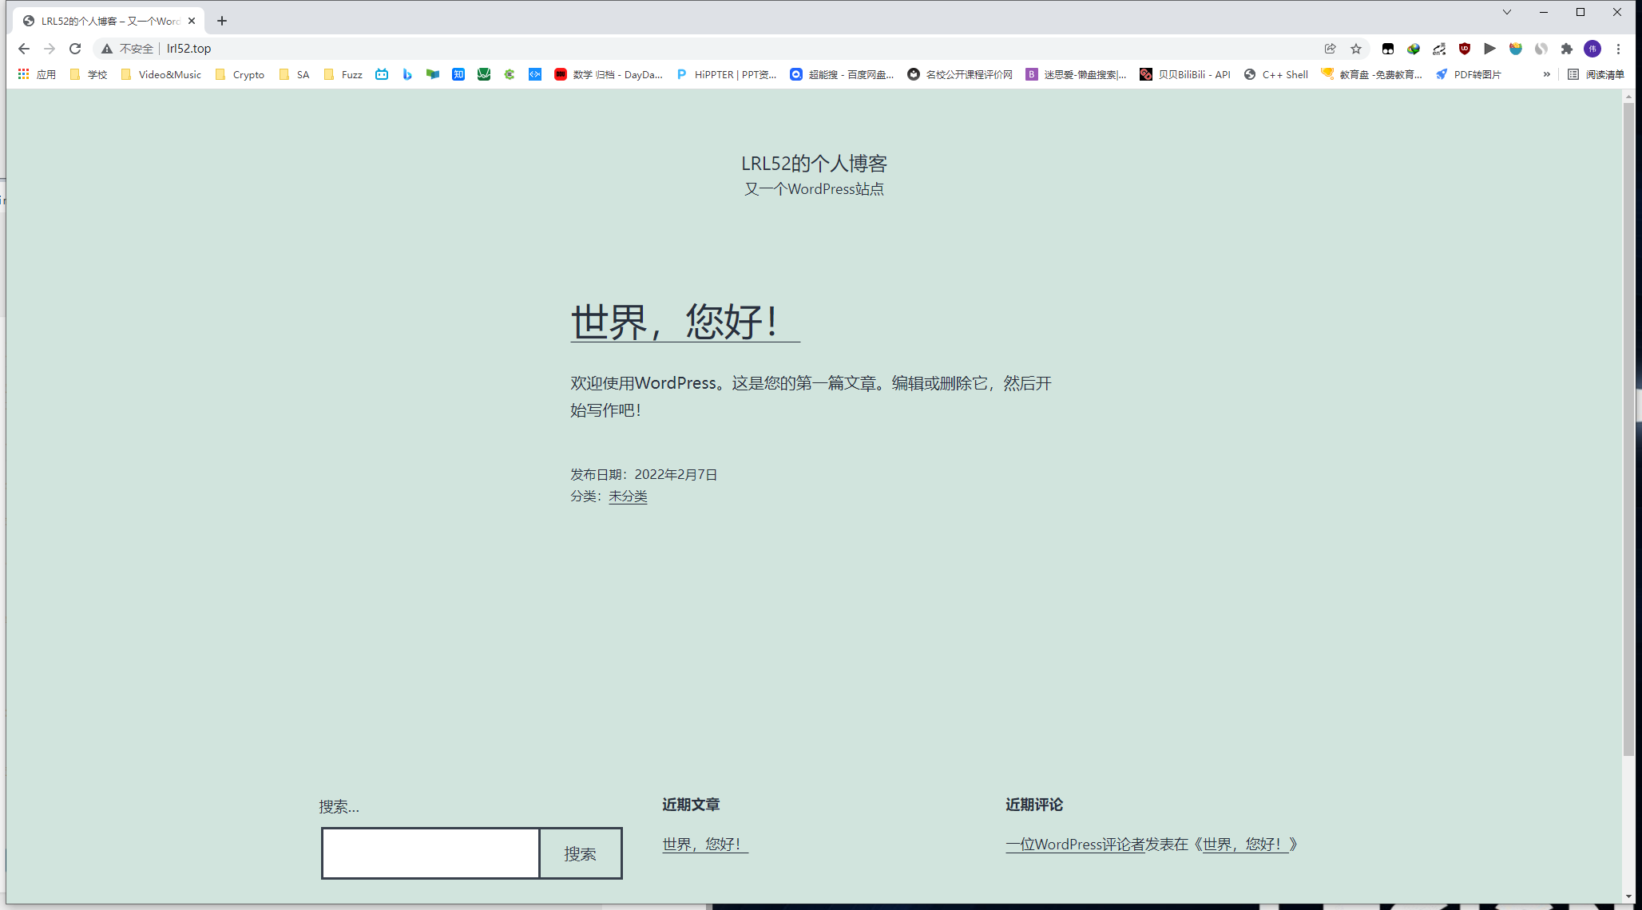Click the vertical scrollbar thumb

pyautogui.click(x=1628, y=429)
